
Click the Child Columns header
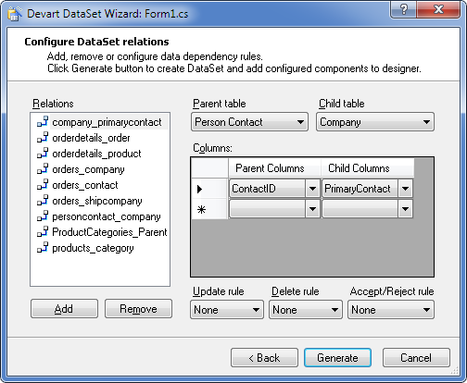368,168
